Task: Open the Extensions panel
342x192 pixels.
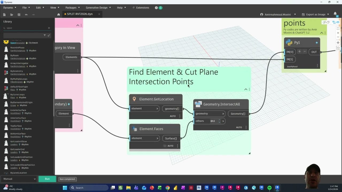Action: coord(141,7)
